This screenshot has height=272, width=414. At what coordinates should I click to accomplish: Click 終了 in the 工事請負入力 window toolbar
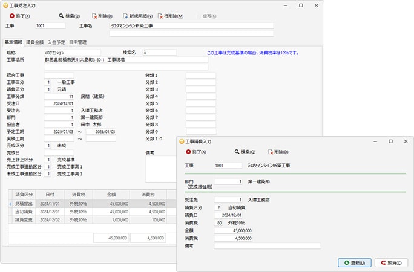196,152
